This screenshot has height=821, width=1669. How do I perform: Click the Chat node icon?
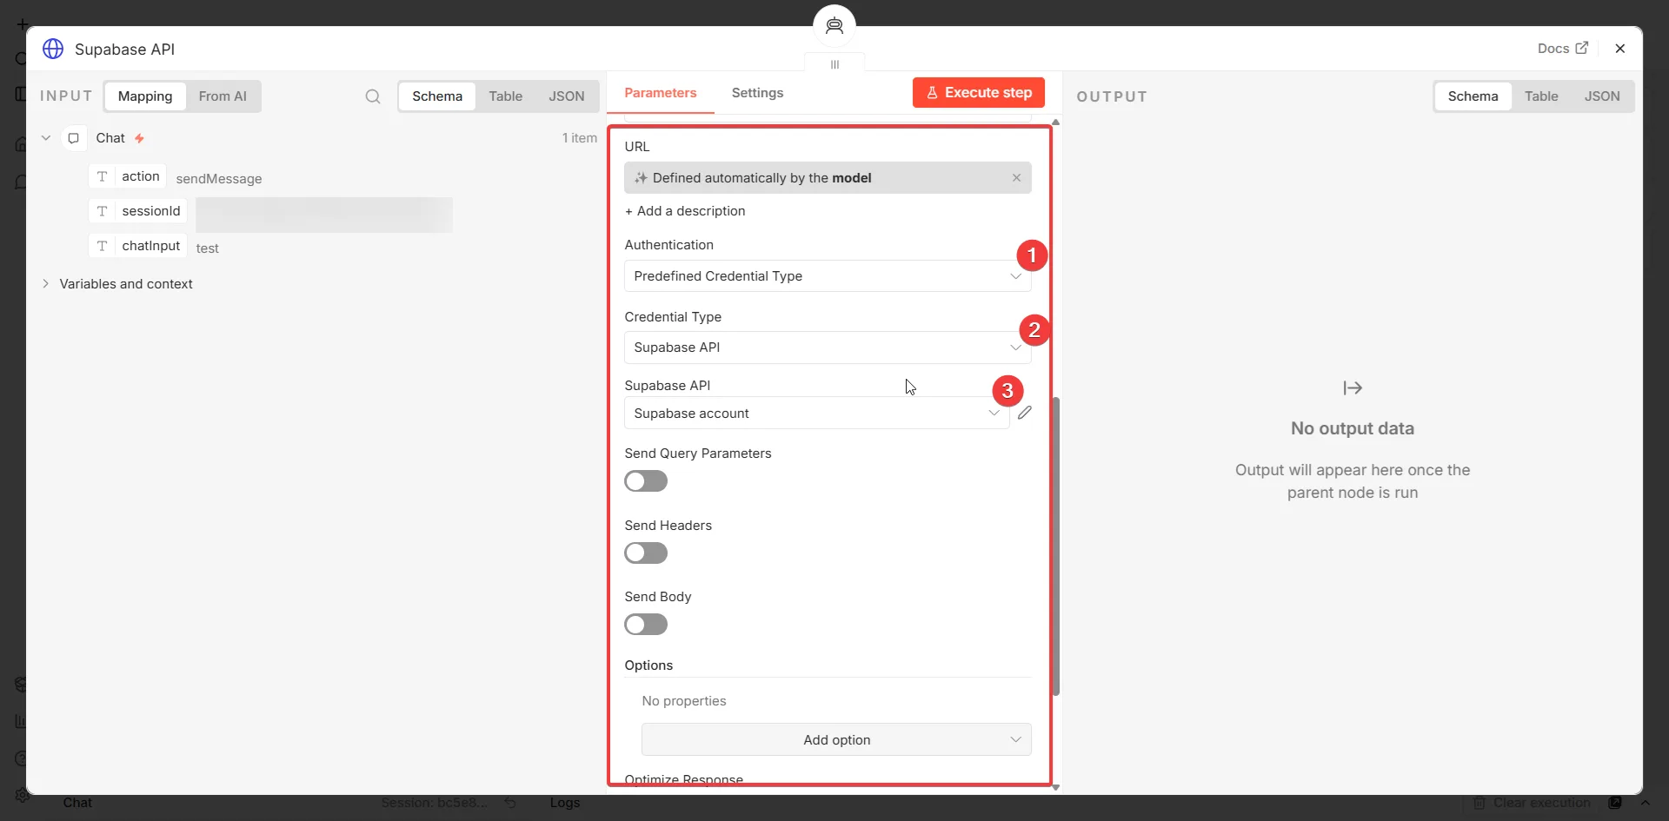click(74, 138)
